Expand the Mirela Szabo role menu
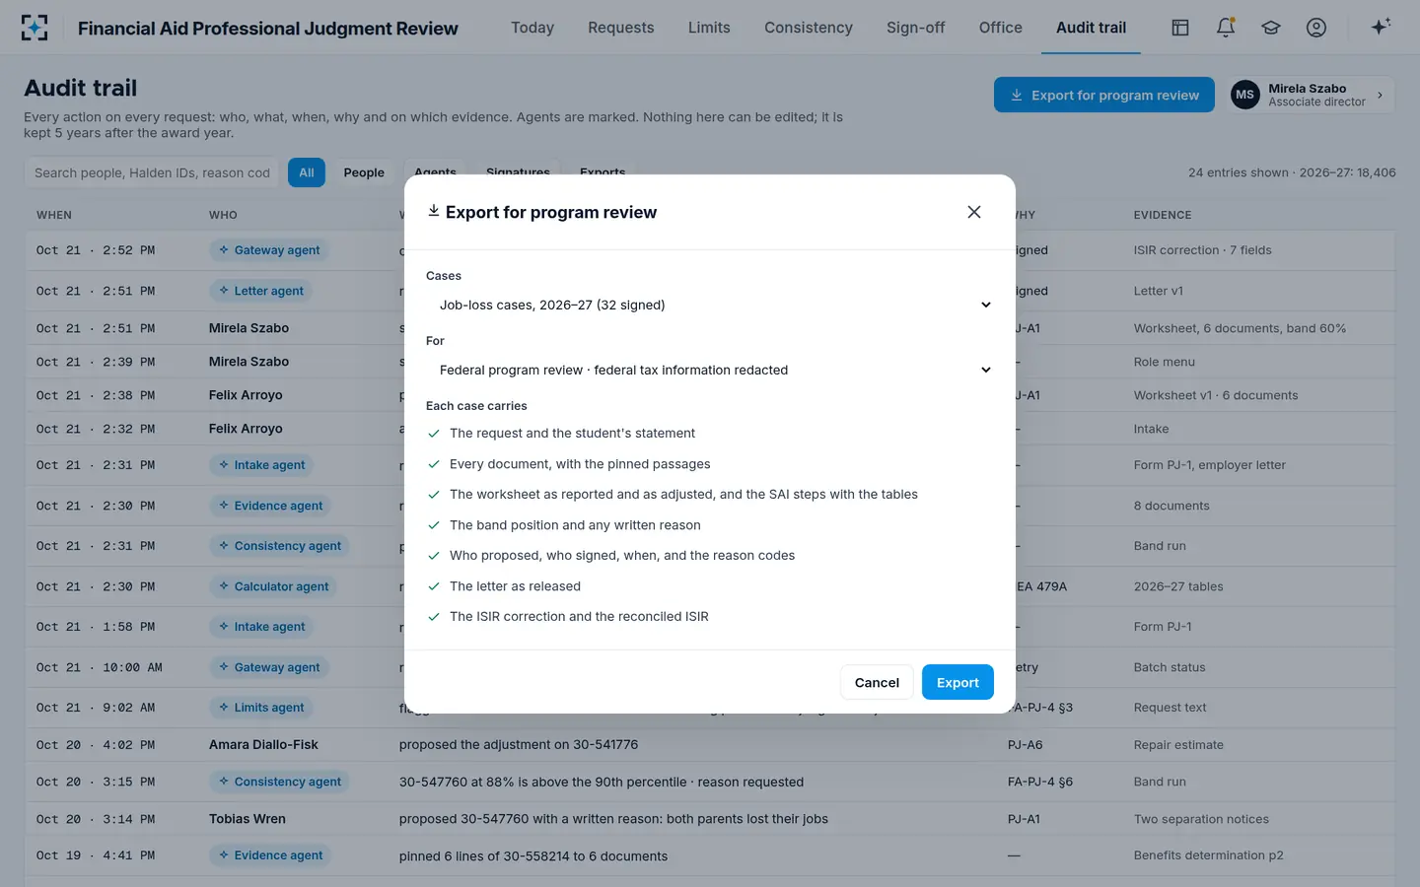 [x=1312, y=95]
